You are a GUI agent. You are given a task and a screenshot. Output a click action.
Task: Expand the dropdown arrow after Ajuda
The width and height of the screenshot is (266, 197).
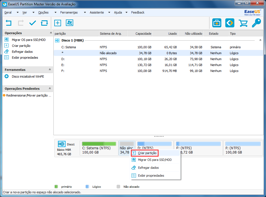pos(126,12)
